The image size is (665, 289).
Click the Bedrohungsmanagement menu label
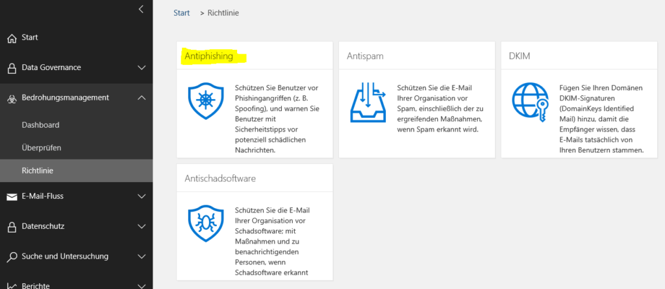coord(66,97)
